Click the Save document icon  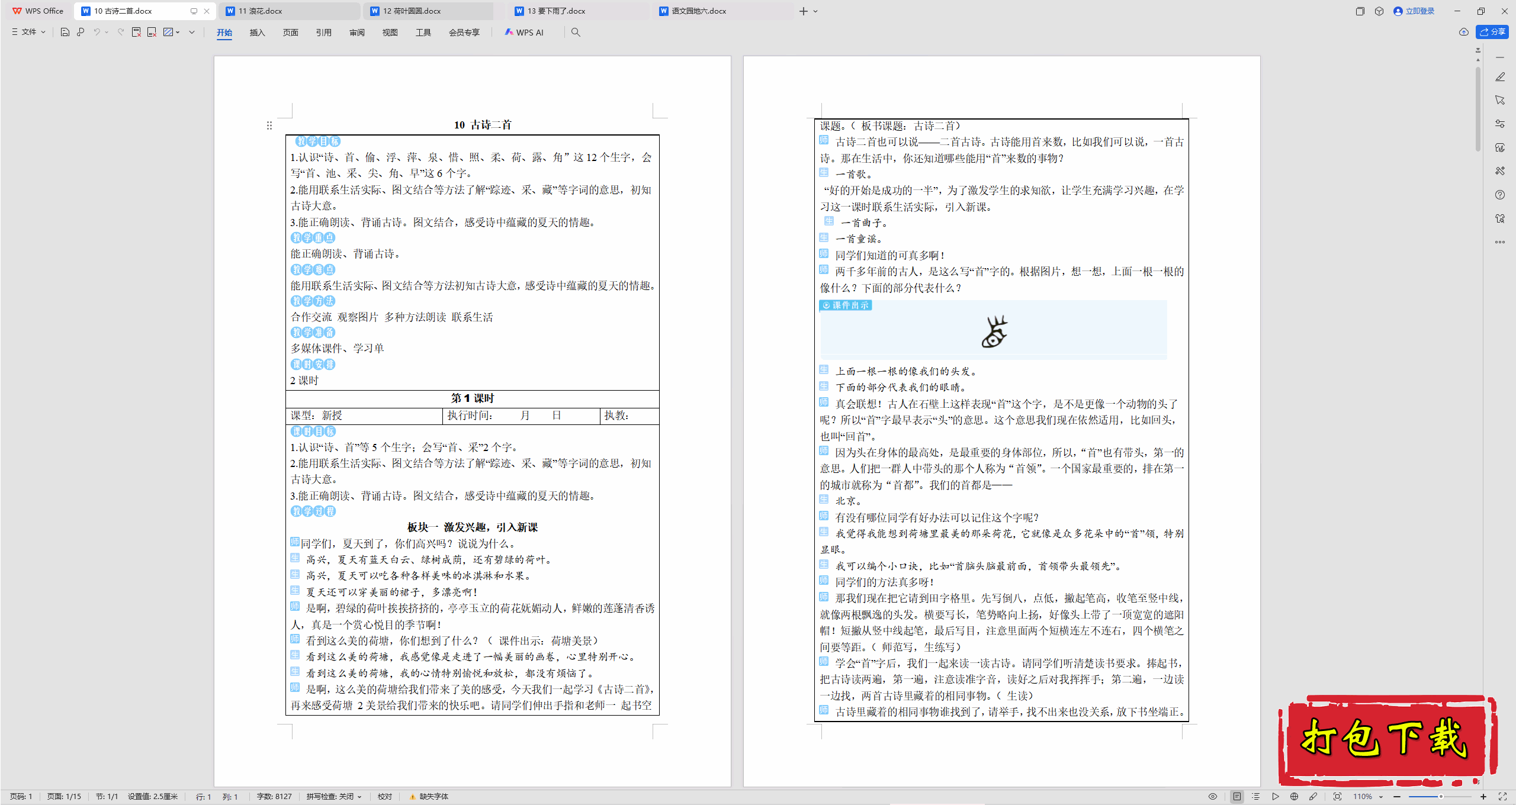(65, 32)
